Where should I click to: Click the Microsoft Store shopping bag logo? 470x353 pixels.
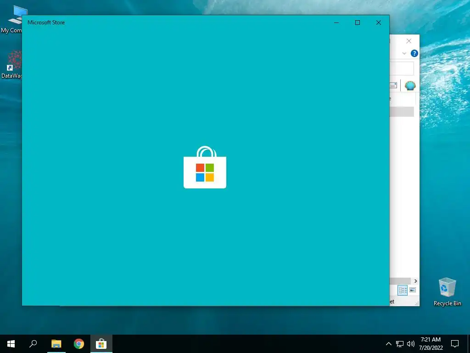tap(205, 167)
